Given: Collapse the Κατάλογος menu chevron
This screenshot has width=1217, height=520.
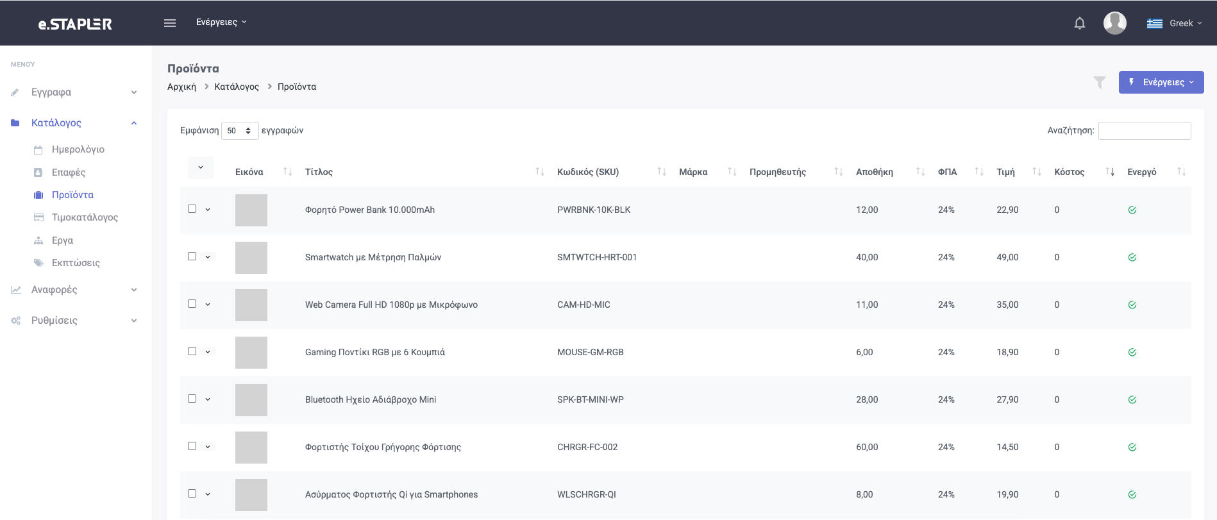Looking at the screenshot, I should [134, 123].
